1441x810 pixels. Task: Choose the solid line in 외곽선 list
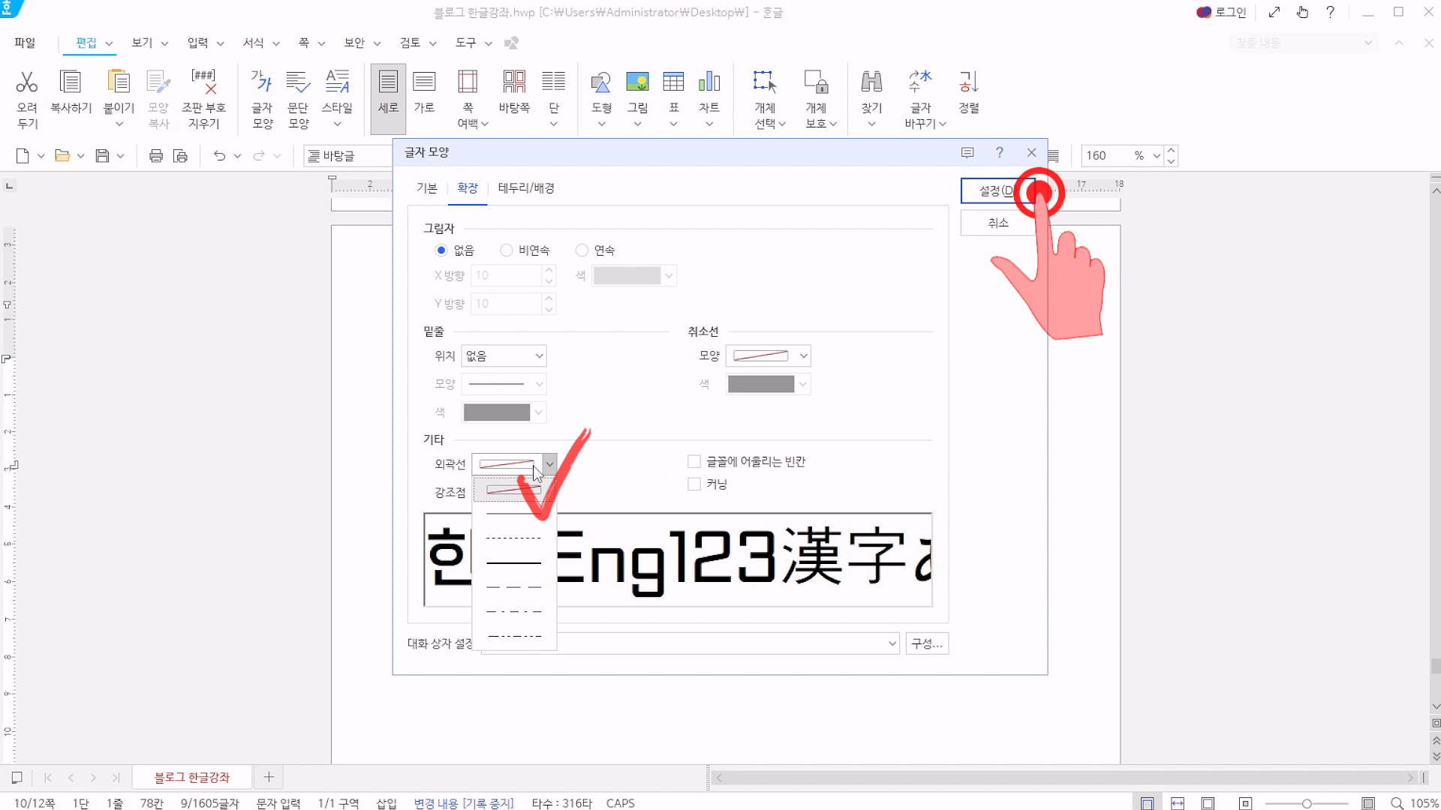coord(513,562)
